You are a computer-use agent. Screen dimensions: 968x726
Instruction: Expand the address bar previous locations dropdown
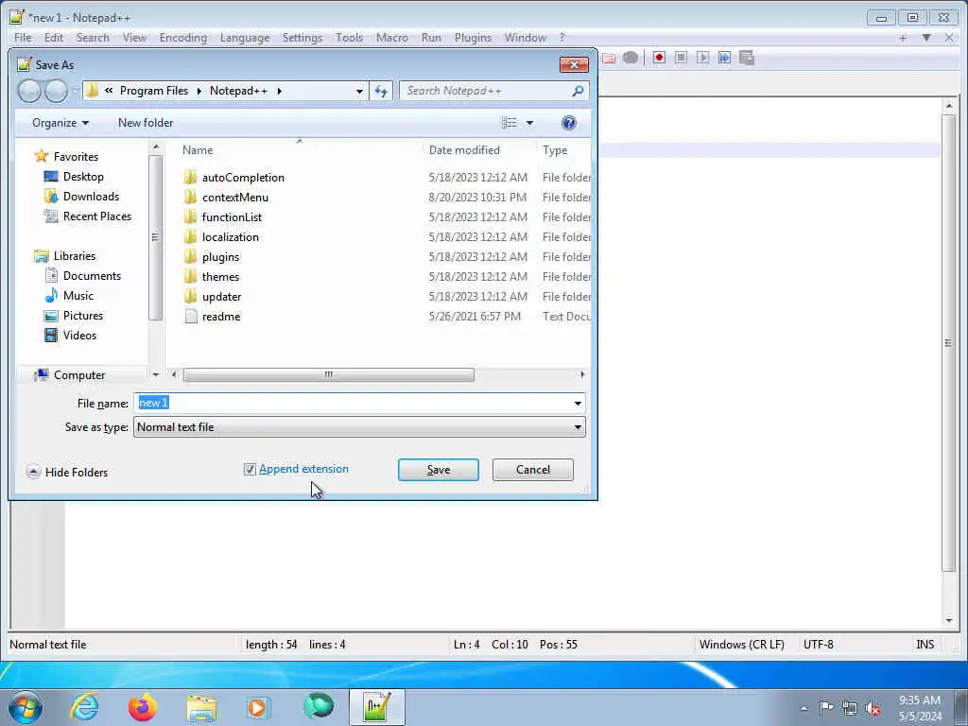pos(359,92)
